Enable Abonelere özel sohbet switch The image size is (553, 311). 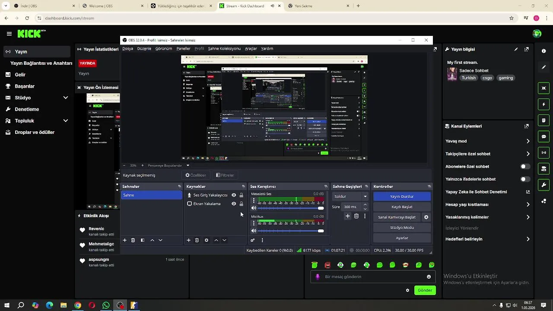tap(525, 166)
